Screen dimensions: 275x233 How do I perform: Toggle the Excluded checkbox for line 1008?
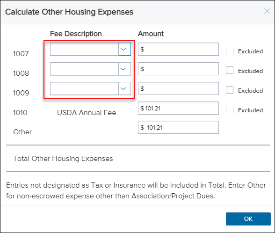click(230, 70)
